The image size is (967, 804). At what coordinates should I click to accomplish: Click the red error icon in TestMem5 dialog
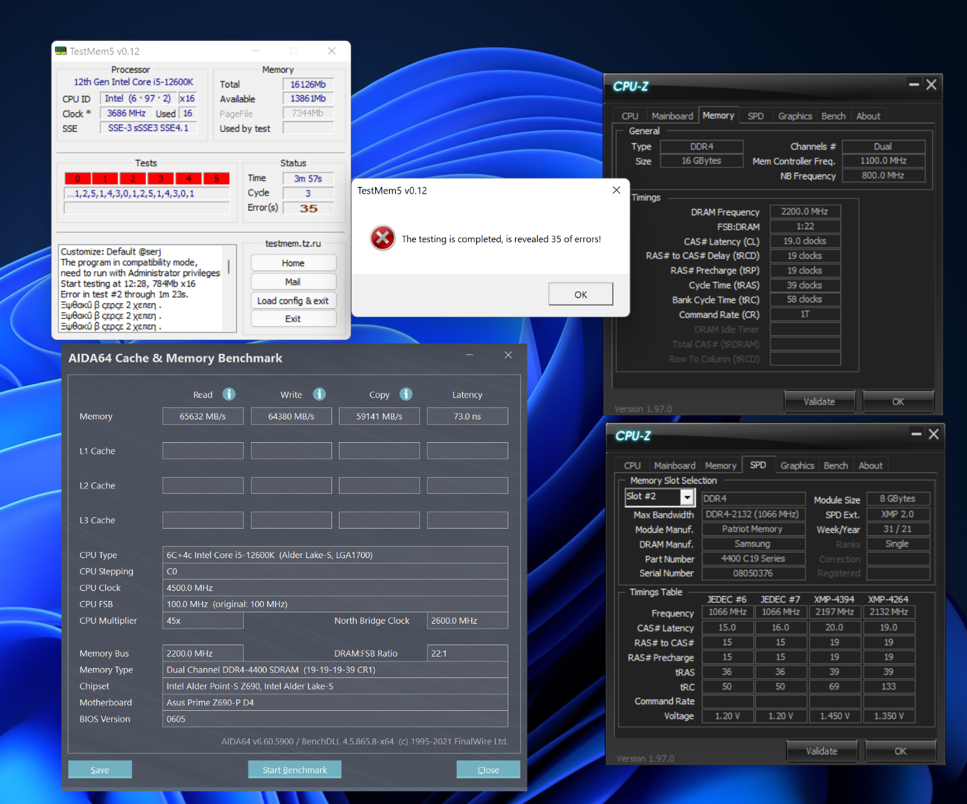coord(382,238)
